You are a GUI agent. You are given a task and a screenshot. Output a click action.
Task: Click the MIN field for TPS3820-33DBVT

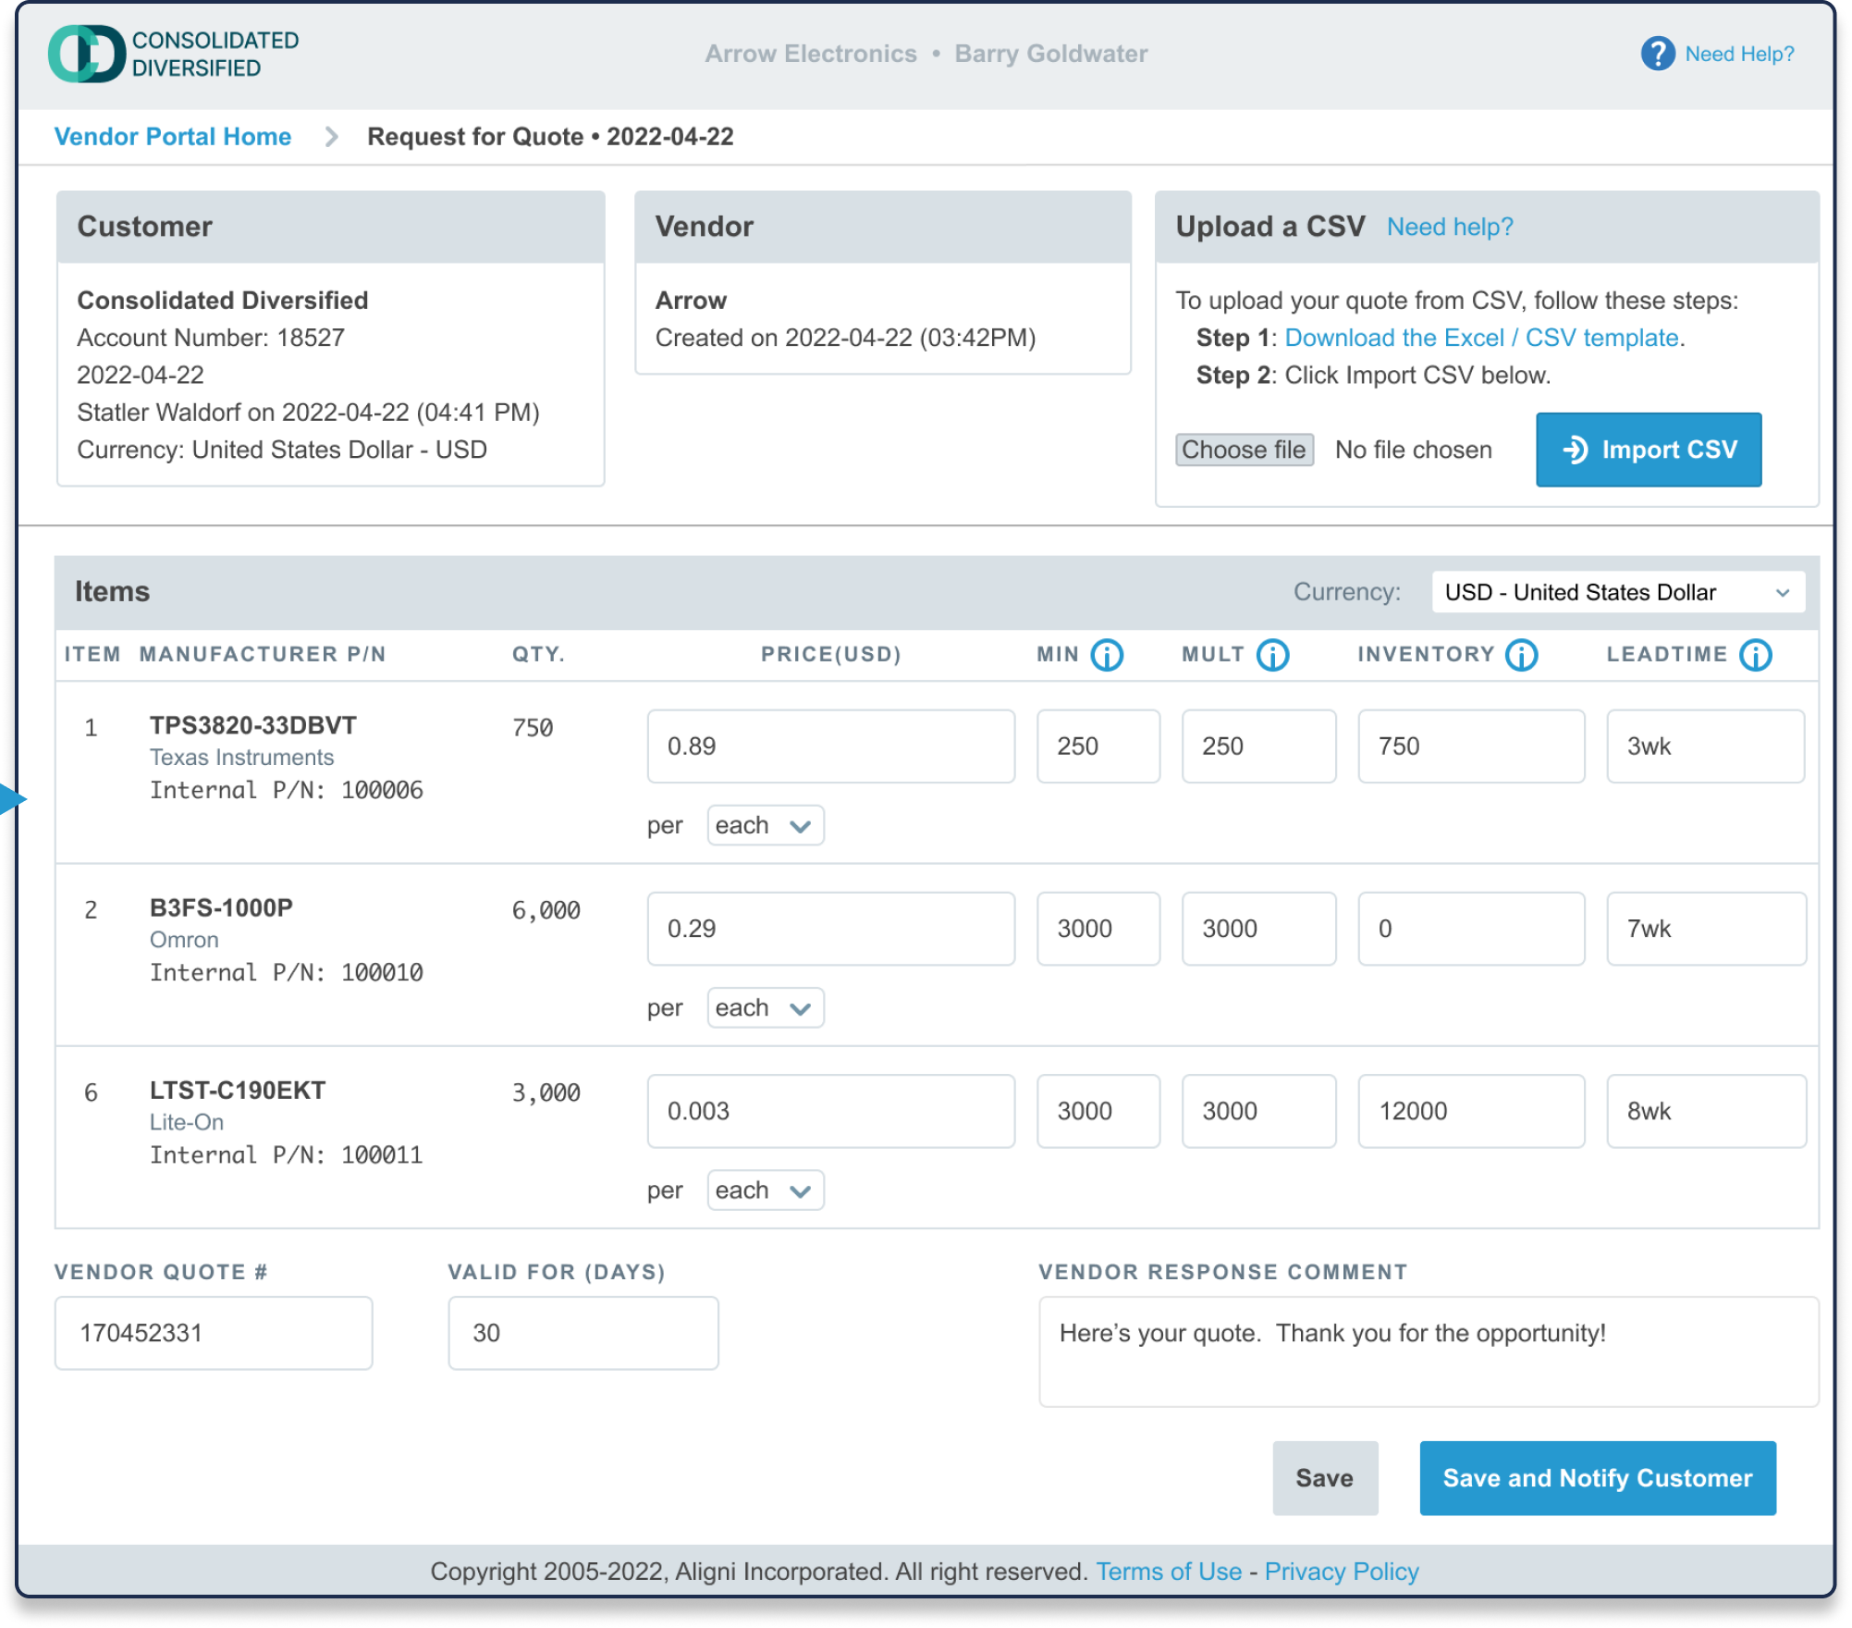[x=1098, y=746]
